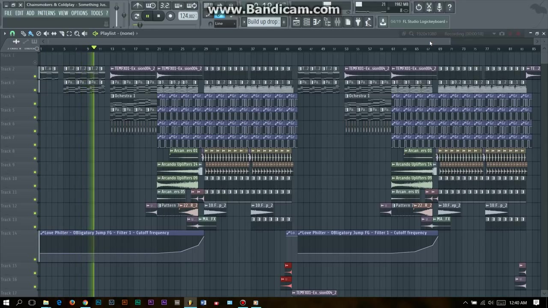Open Photoshop from the Windows taskbar

(x=98, y=303)
